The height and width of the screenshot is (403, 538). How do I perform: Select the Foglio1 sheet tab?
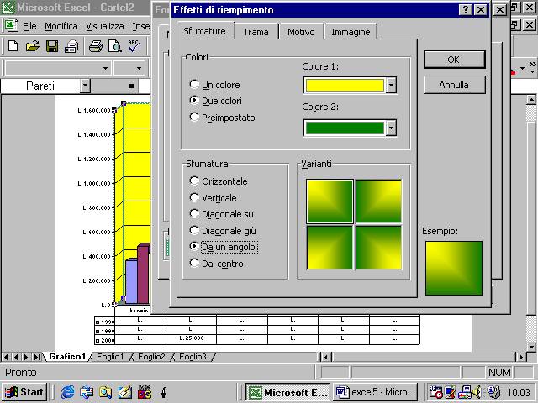click(x=110, y=357)
